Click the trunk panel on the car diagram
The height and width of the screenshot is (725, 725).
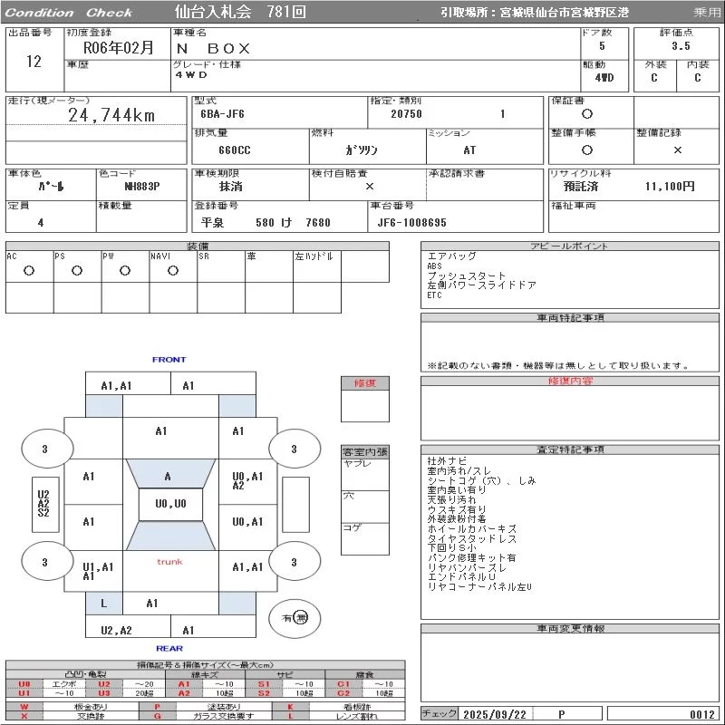[x=169, y=562]
